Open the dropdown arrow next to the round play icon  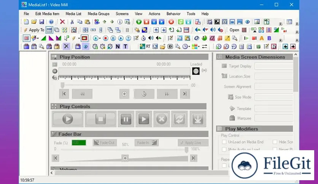100,38
